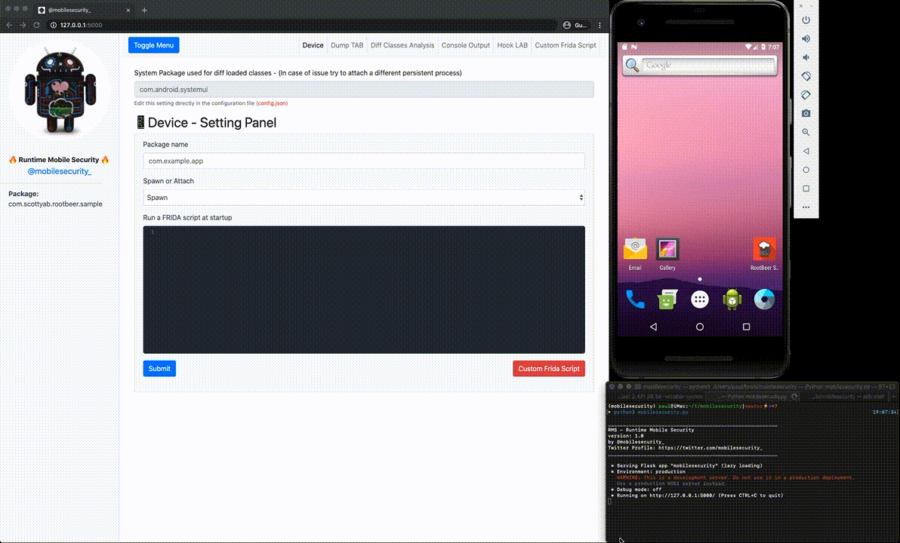Open the Hook LAB tab
This screenshot has width=900, height=543.
point(512,45)
